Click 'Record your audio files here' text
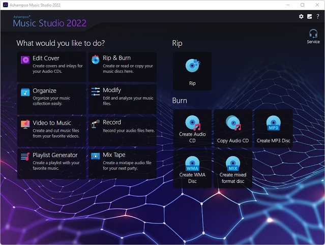The image size is (325, 245). tap(129, 131)
